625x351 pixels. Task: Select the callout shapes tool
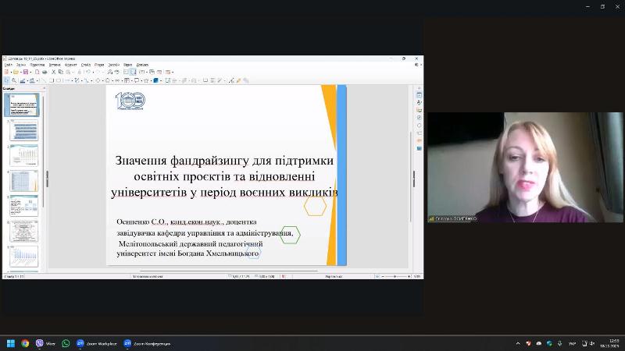point(136,80)
